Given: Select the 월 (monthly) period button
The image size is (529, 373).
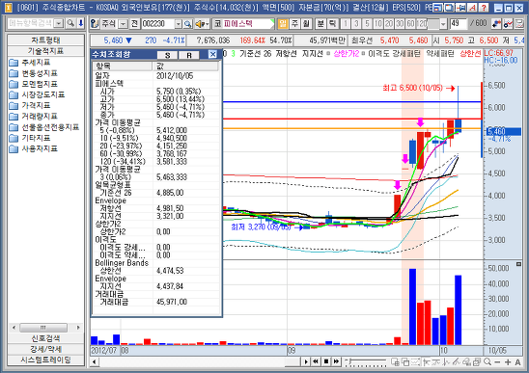Looking at the screenshot, I should [306, 23].
